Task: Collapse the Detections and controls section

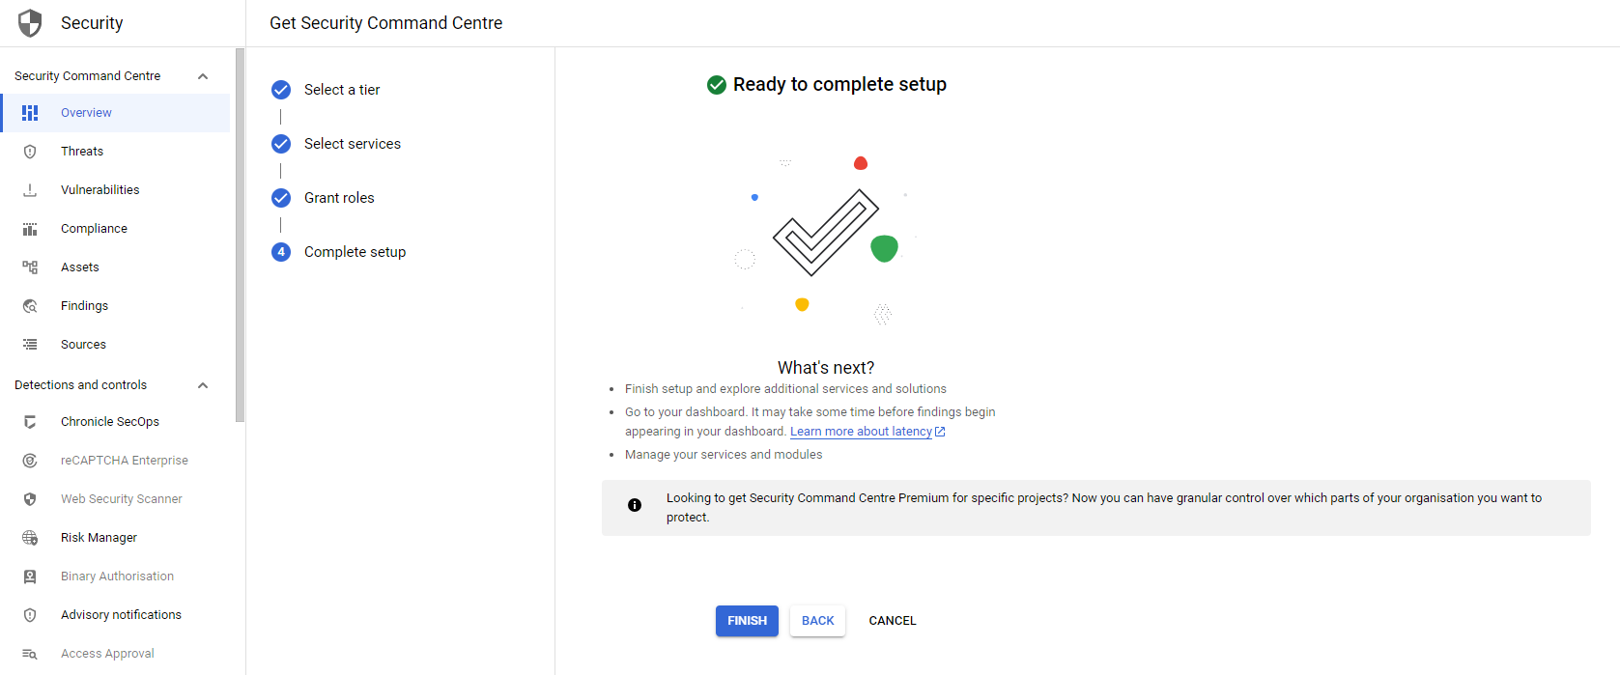Action: [202, 384]
